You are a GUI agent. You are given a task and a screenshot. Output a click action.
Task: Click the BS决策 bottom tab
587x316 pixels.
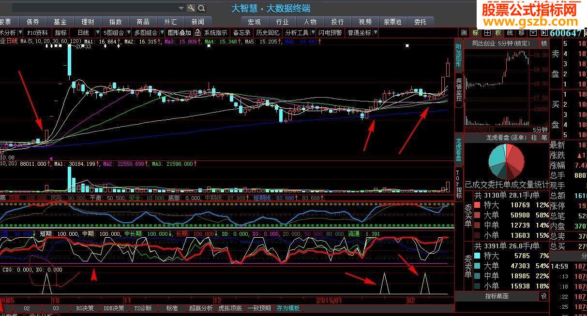[85, 308]
